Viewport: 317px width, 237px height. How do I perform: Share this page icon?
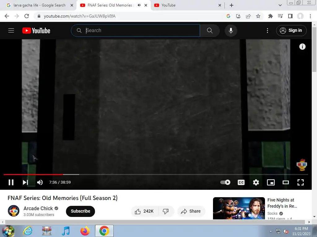(x=248, y=16)
